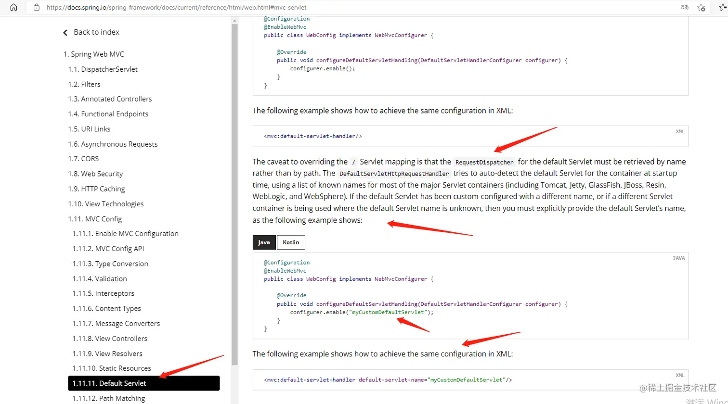
Task: Open 1.9. HTTP Caching section
Action: [x=96, y=189]
